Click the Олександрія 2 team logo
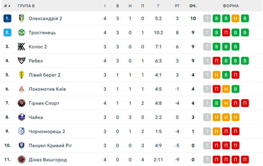 tap(21, 19)
